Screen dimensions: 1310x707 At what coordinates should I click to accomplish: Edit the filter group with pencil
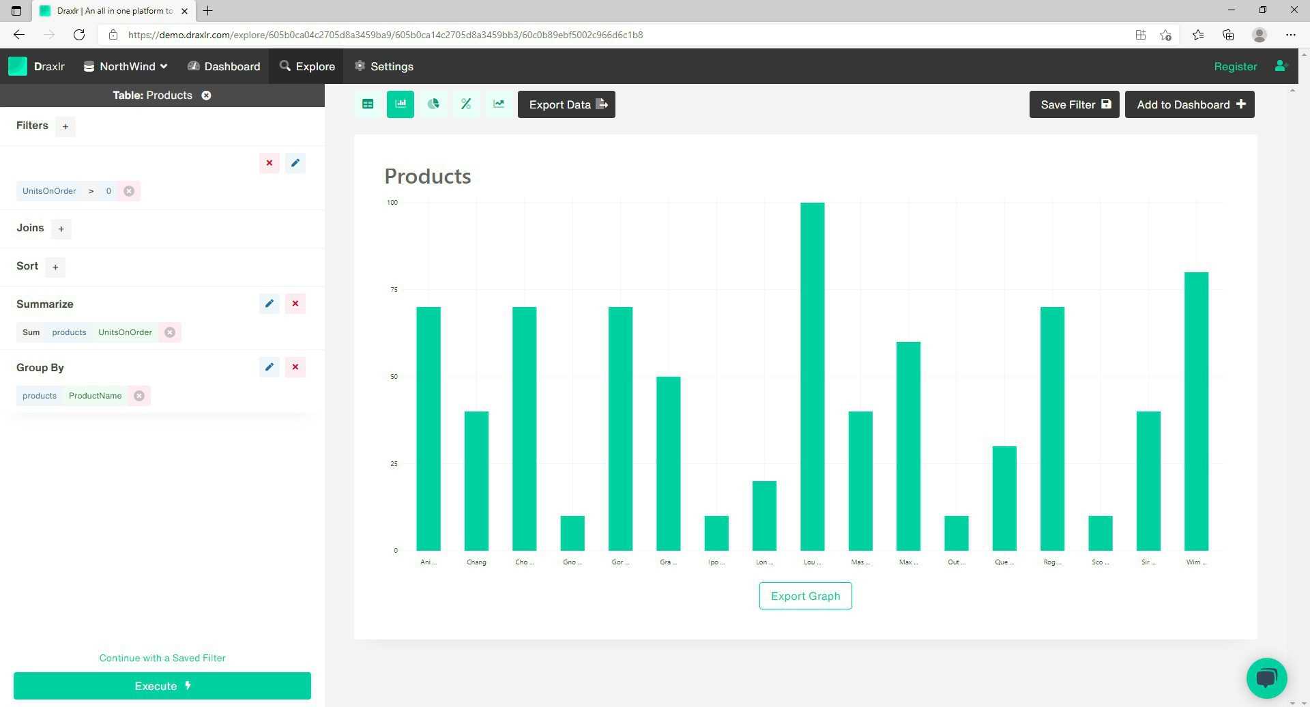tap(295, 163)
